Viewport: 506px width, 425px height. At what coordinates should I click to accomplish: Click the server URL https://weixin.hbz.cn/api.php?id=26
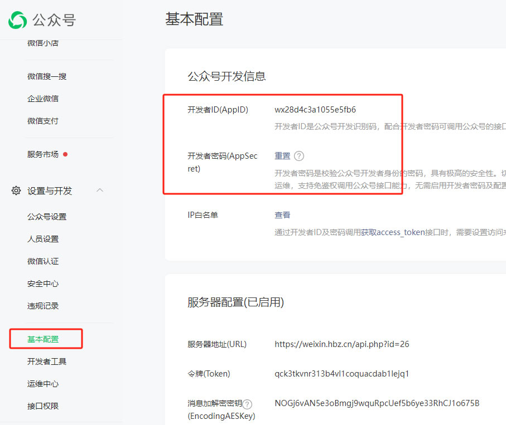coord(342,344)
